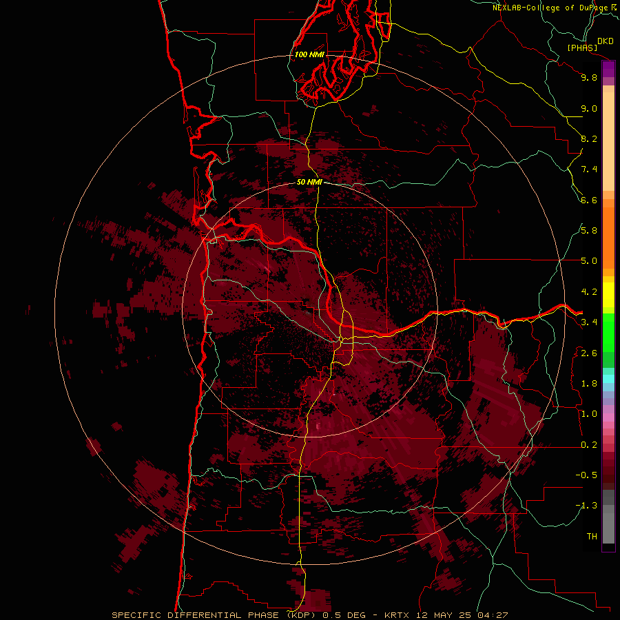The width and height of the screenshot is (620, 620).
Task: Click the 8.2 color scale value
Action: coord(589,138)
